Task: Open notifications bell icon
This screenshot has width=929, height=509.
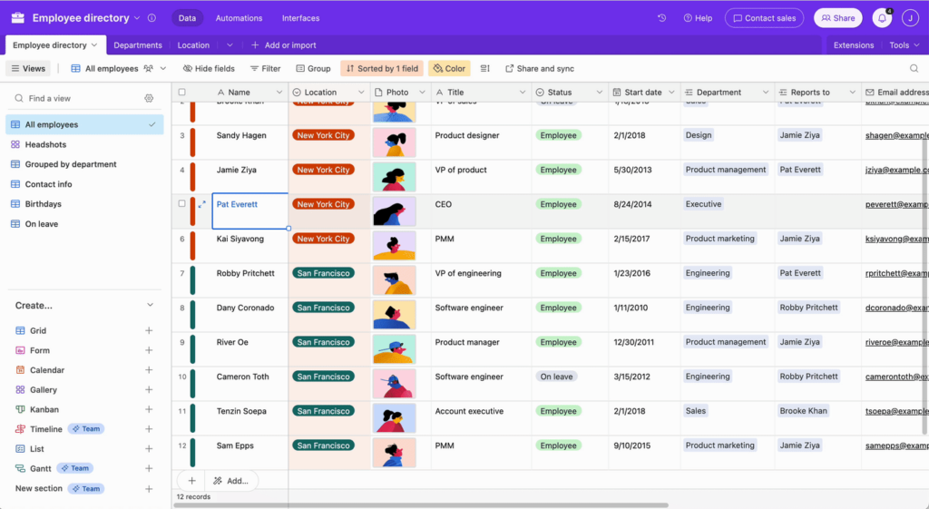Action: pos(882,18)
